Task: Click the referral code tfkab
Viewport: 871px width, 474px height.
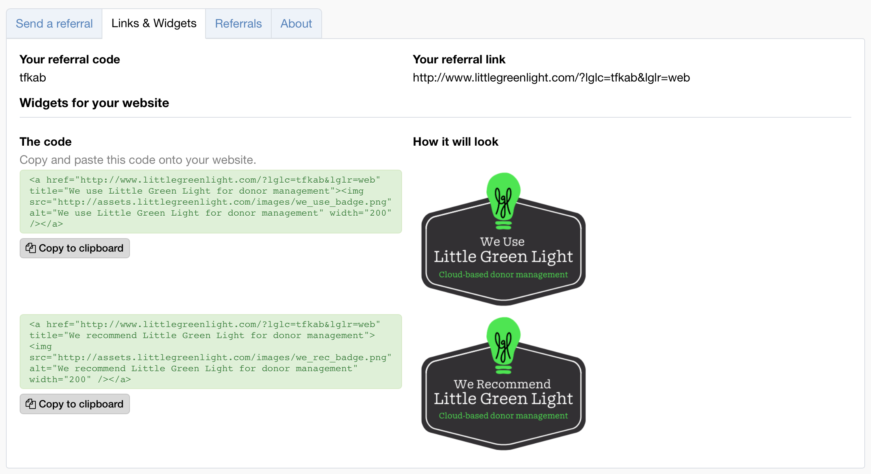Action: [x=33, y=78]
